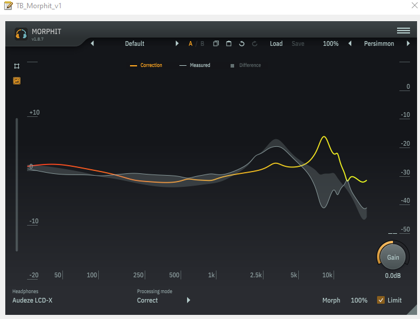Close the TB_Morphit_v1 window

coord(414,5)
